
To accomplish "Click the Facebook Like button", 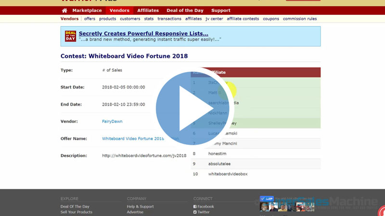I will 266,198.
